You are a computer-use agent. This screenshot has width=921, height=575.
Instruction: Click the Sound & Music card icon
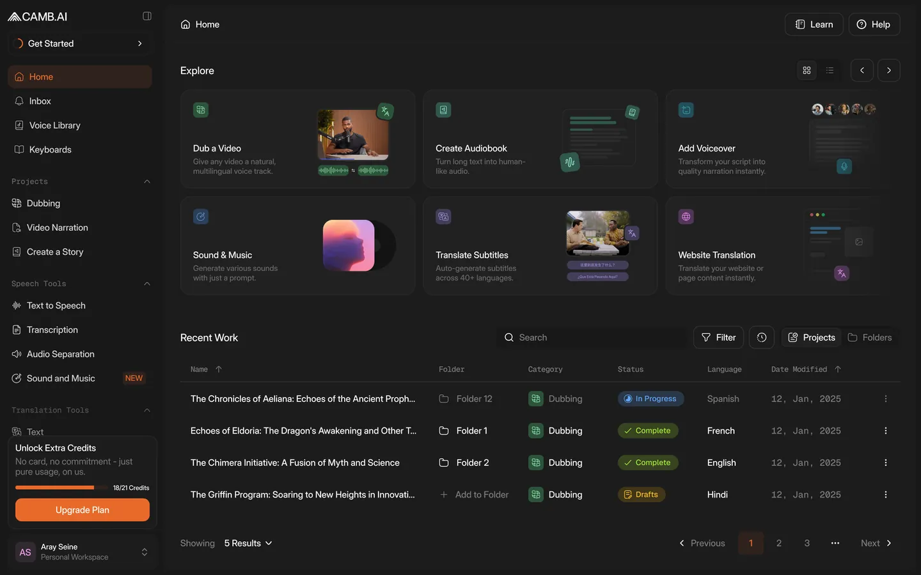tap(201, 217)
